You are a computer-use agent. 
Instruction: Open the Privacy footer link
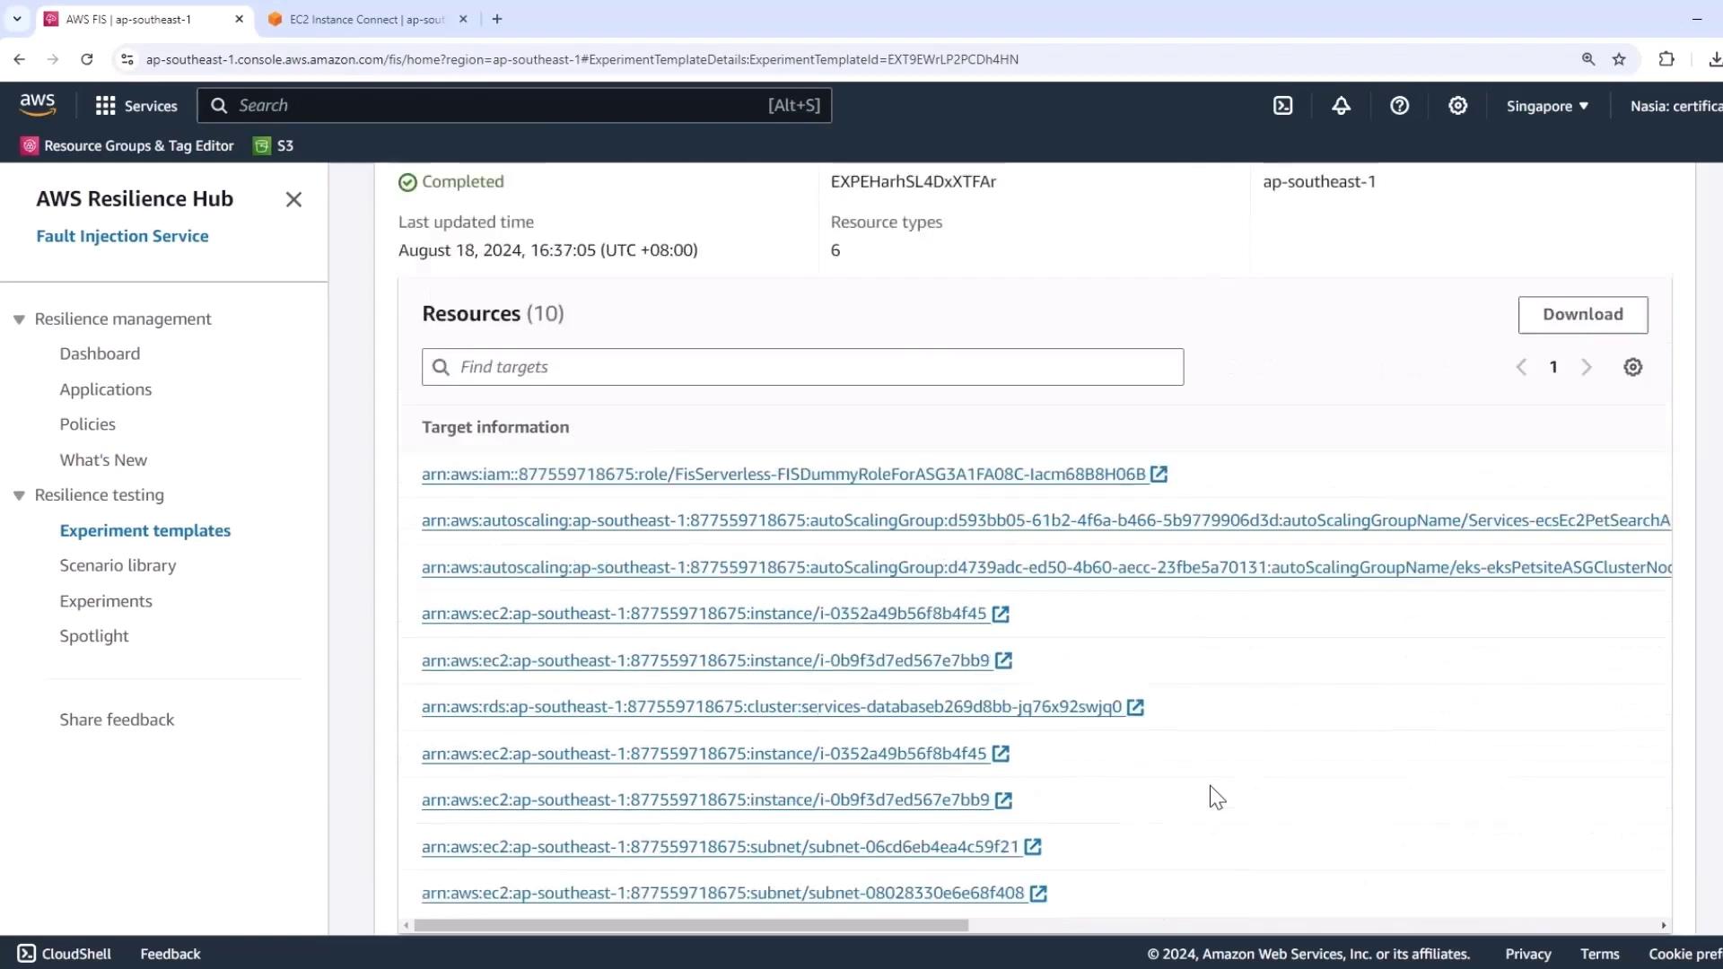tap(1527, 954)
